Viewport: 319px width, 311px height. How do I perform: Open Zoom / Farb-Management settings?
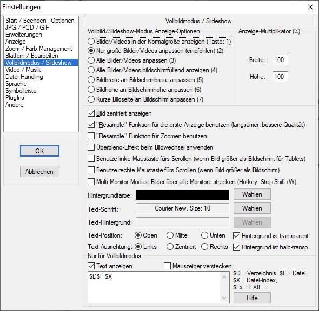pyautogui.click(x=38, y=49)
